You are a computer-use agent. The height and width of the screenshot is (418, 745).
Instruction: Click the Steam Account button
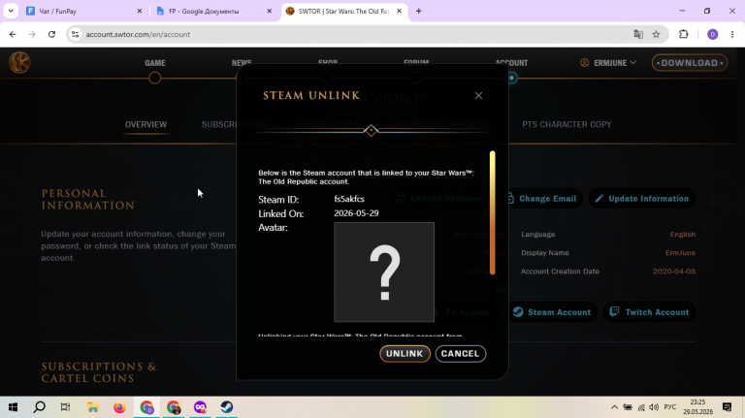552,312
